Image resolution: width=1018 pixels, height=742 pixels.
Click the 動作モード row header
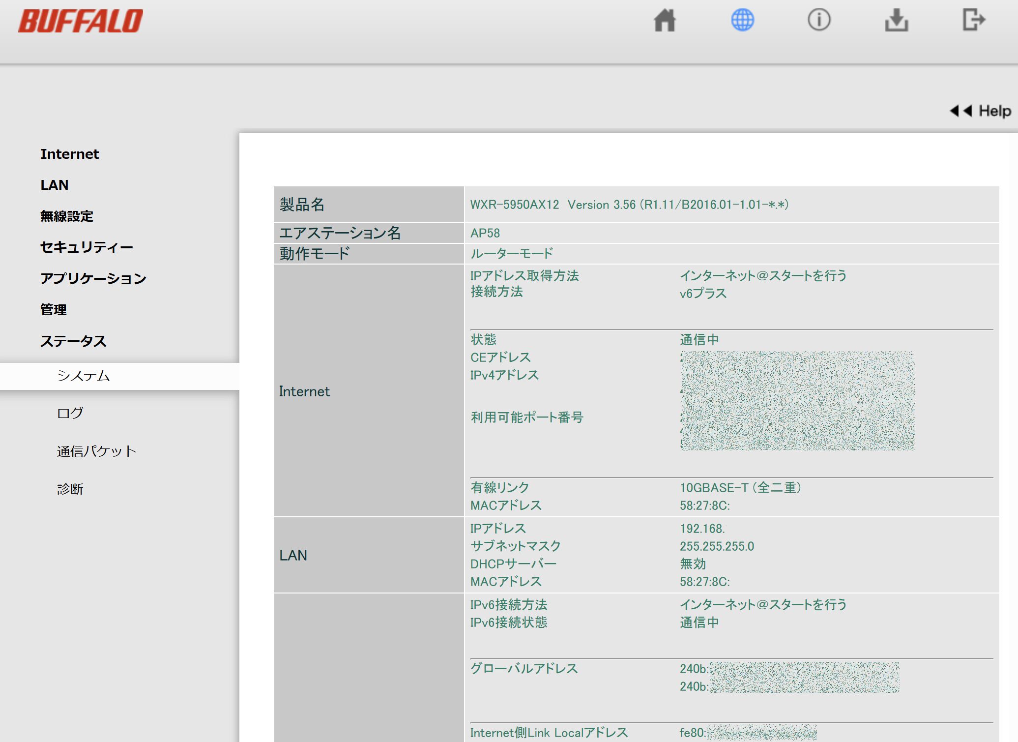tap(369, 253)
